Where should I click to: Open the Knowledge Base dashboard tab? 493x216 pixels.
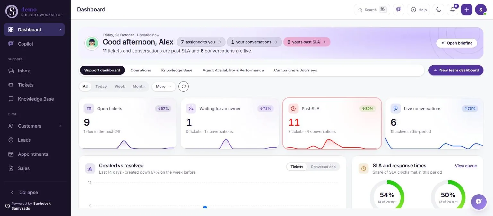pyautogui.click(x=177, y=70)
